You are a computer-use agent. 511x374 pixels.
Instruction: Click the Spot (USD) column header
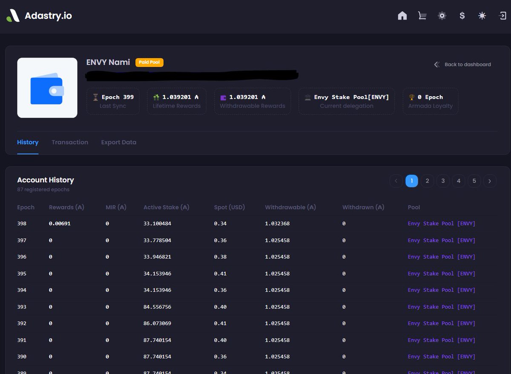coord(230,207)
